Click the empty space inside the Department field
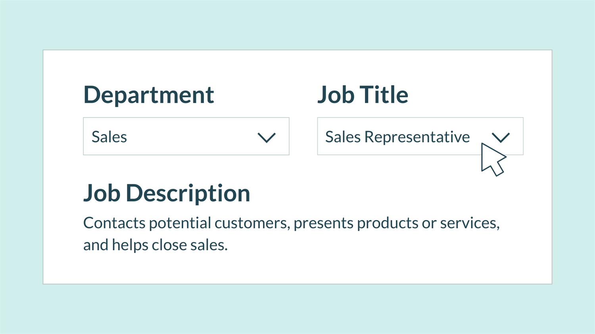Viewport: 595px width, 334px height. [190, 137]
